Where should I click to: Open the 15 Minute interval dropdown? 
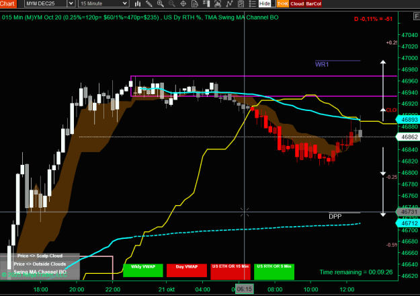click(x=103, y=3)
